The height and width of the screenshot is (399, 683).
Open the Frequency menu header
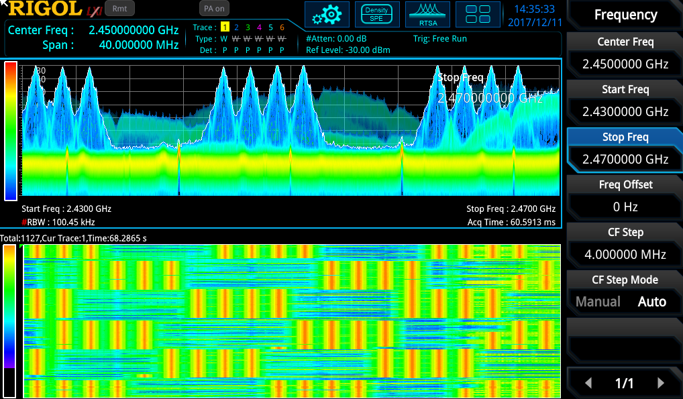[625, 15]
